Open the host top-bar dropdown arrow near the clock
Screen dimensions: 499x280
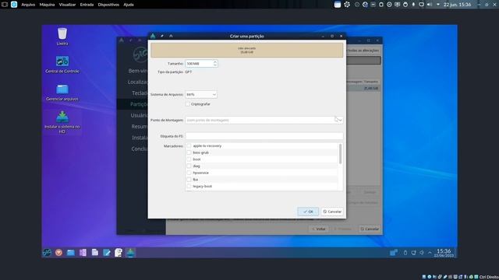pyautogui.click(x=438, y=5)
